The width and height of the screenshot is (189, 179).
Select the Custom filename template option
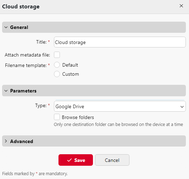pyautogui.click(x=57, y=74)
